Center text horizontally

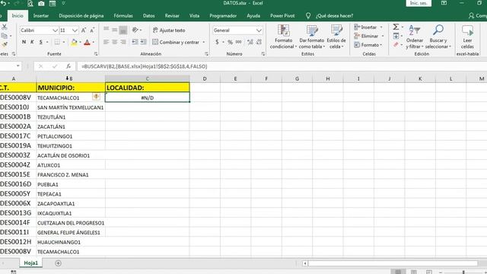click(115, 42)
